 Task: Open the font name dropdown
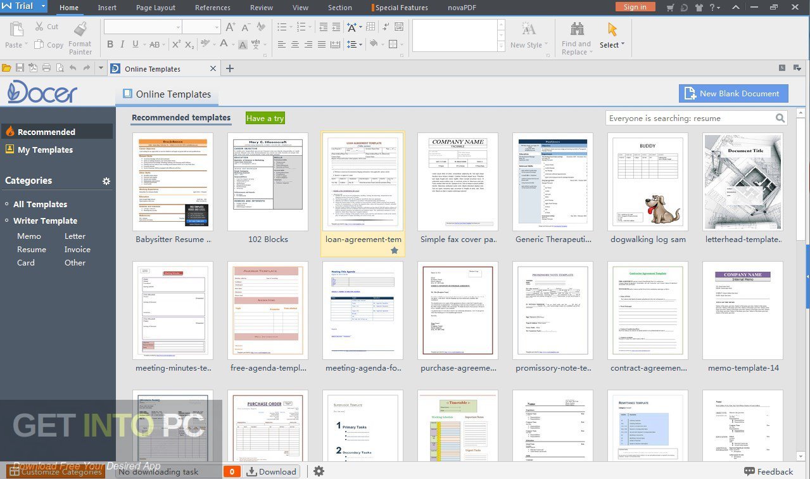[x=178, y=27]
